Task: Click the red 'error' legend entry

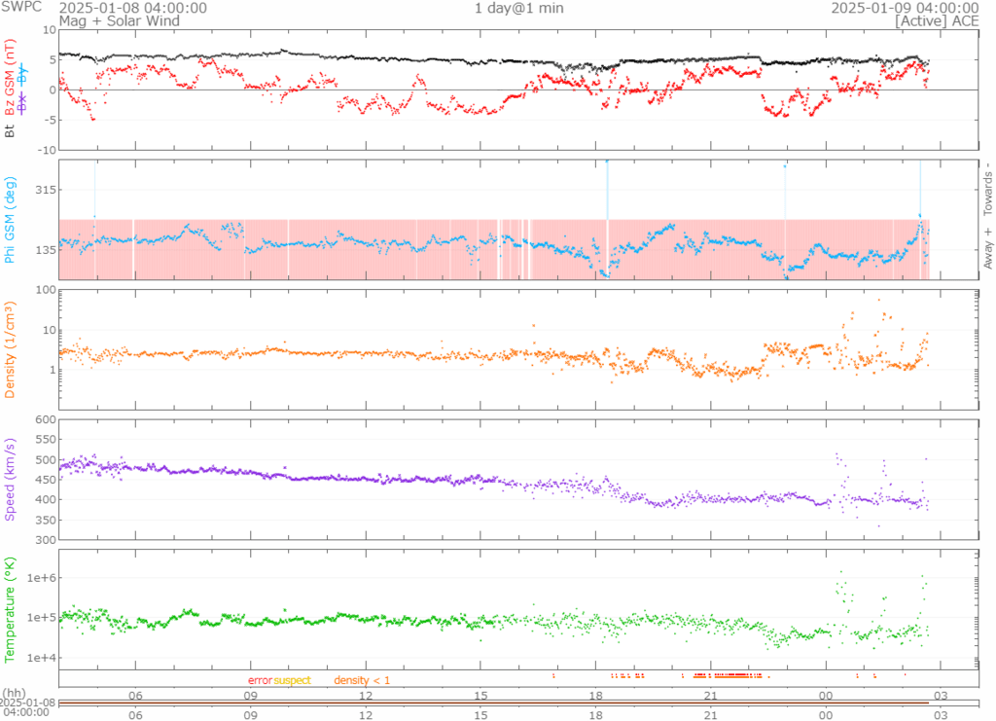Action: click(261, 680)
